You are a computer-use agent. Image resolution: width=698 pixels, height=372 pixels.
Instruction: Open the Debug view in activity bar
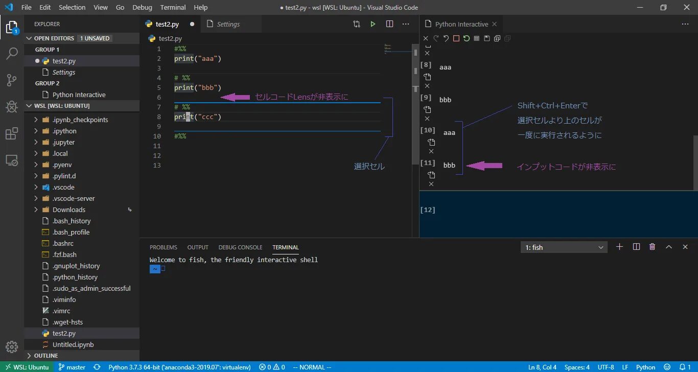(12, 107)
